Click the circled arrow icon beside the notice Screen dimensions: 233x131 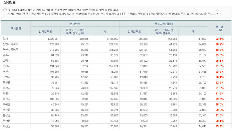[x=5, y=10]
